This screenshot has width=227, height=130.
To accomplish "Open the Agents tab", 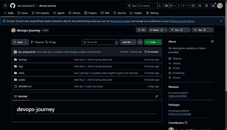I will [x=59, y=13].
